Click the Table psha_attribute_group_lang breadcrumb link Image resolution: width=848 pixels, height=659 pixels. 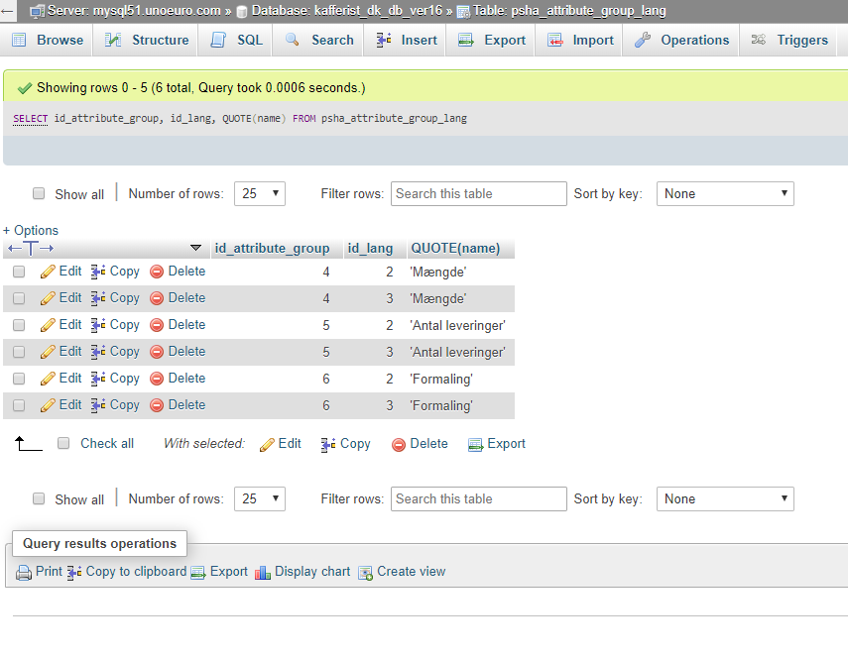569,11
